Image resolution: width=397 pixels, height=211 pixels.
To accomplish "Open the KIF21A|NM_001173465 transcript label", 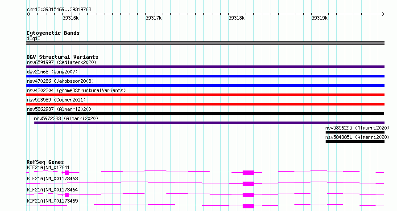I will 52,201.
